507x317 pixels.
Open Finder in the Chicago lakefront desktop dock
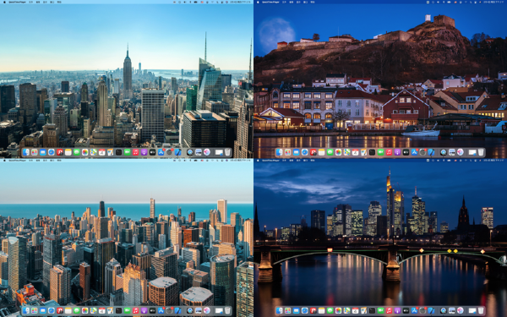pyautogui.click(x=26, y=310)
